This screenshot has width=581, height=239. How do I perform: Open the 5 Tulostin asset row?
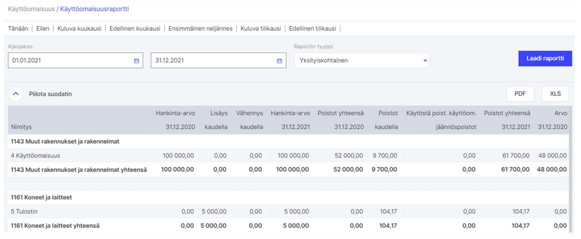point(24,212)
